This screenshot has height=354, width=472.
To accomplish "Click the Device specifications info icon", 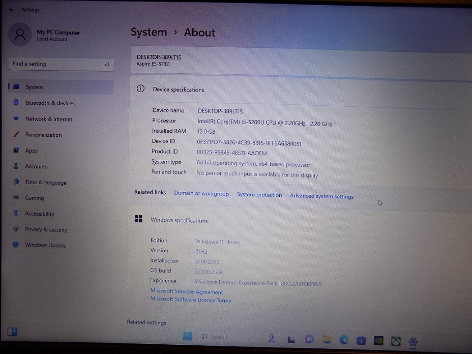I will tap(140, 89).
